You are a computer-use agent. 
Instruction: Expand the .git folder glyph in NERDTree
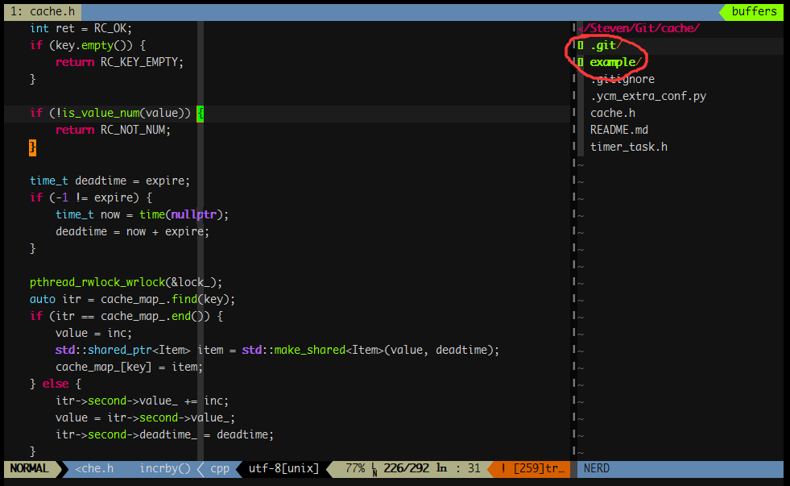(581, 45)
